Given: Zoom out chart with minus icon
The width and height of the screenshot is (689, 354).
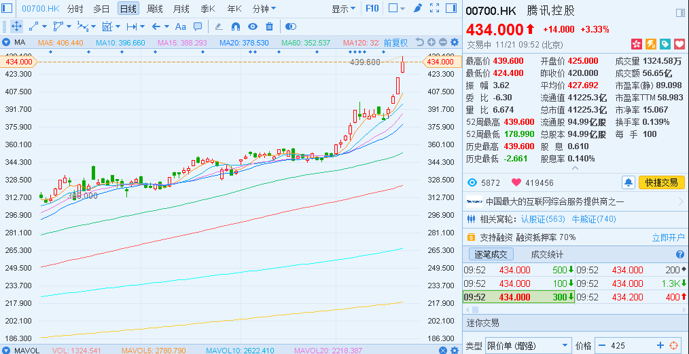Looking at the screenshot, I should pos(443,43).
